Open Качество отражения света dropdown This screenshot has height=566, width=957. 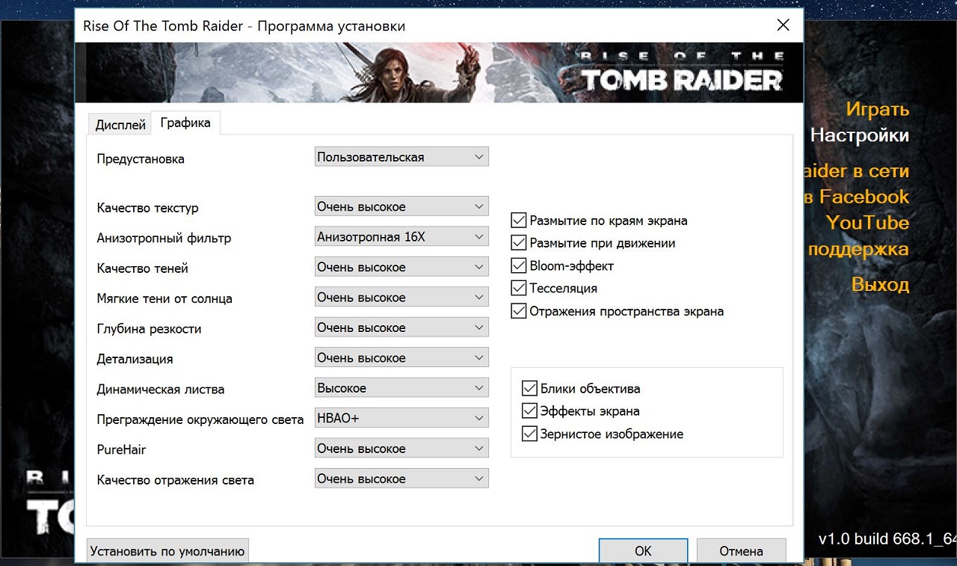click(x=401, y=479)
